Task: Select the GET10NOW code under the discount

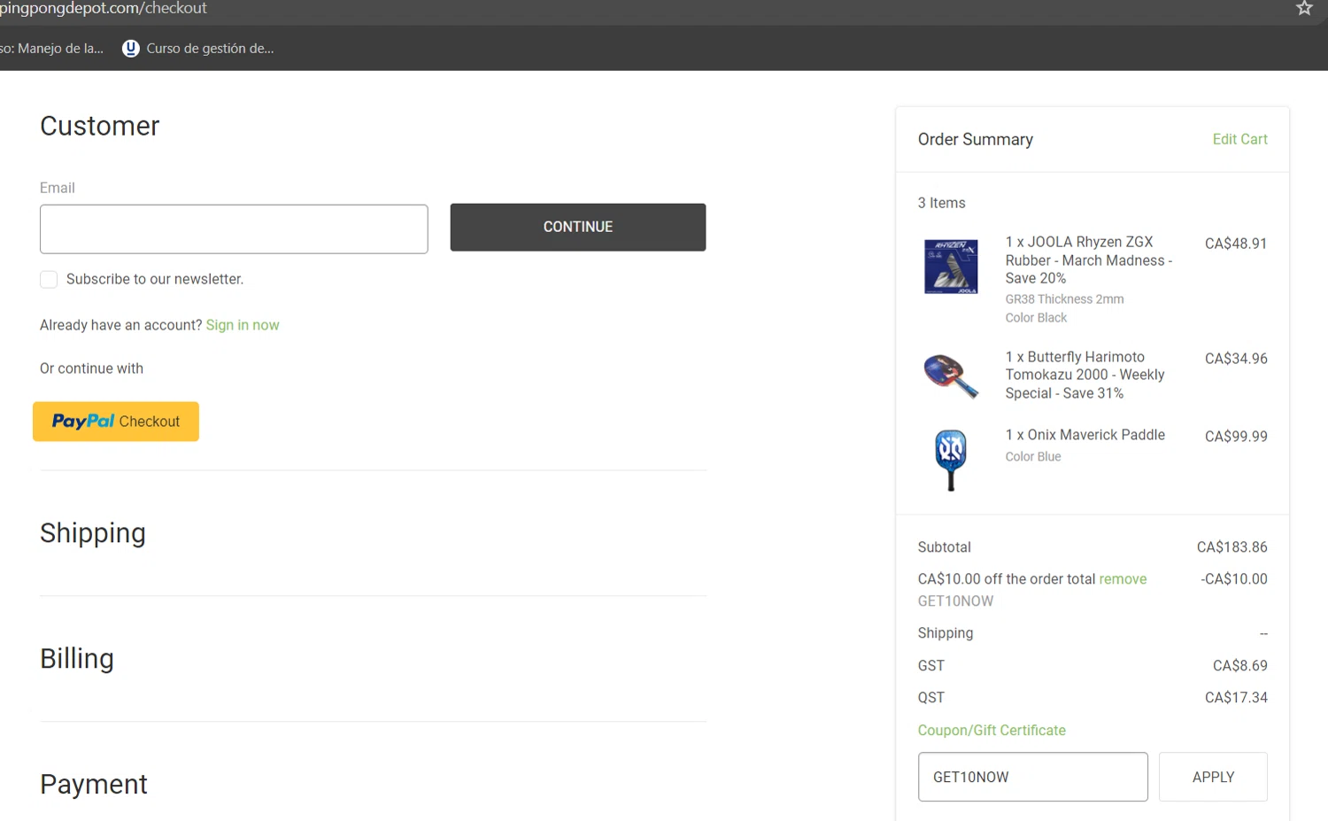Action: 955,601
